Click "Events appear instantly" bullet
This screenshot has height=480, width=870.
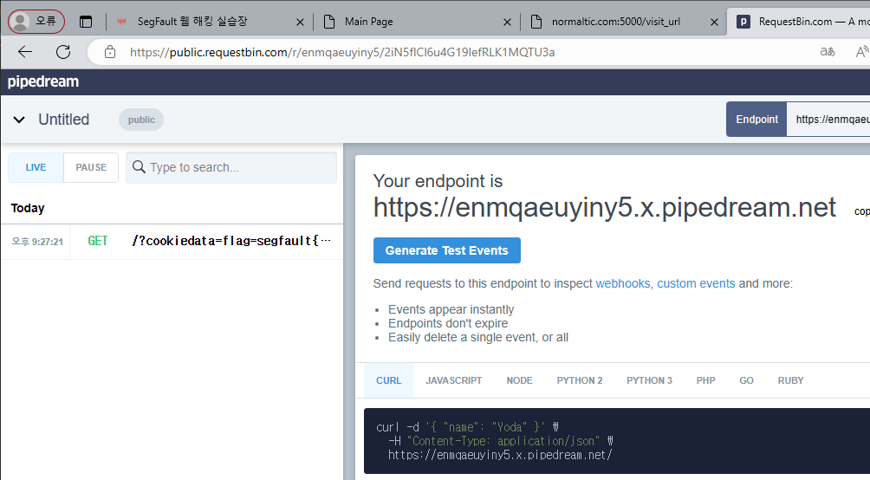coord(451,309)
